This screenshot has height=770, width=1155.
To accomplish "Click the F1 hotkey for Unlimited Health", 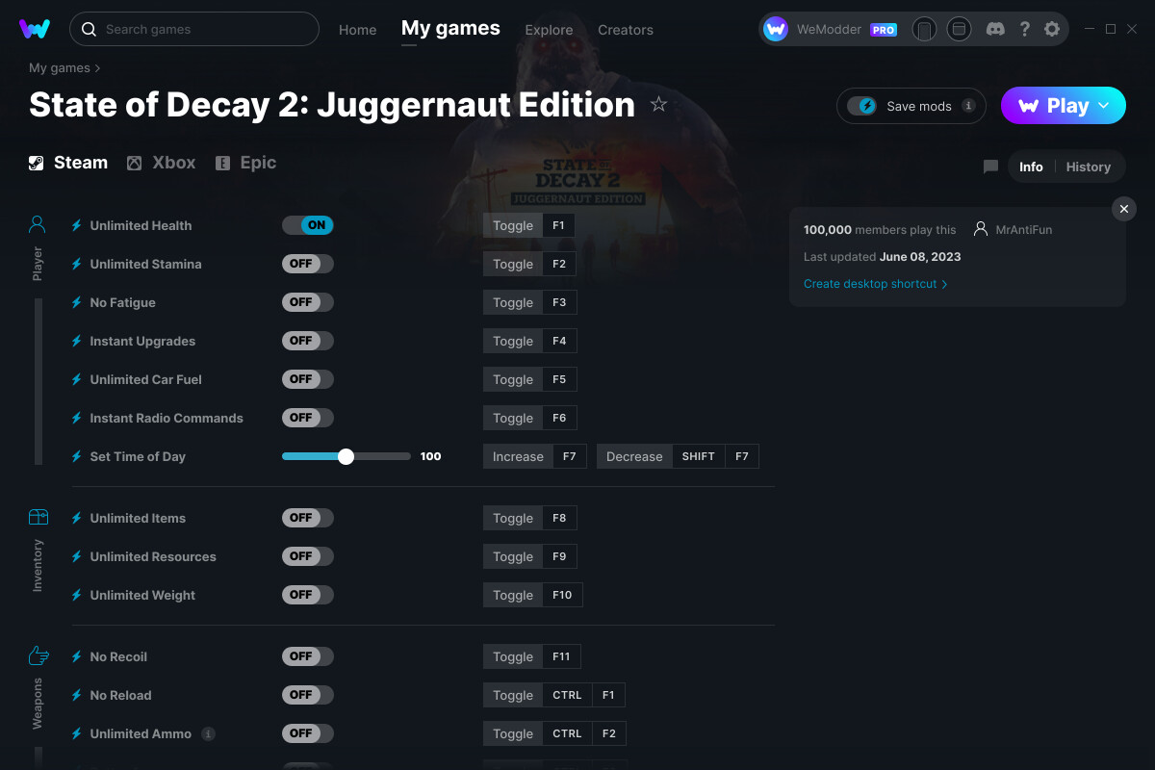I will point(558,225).
